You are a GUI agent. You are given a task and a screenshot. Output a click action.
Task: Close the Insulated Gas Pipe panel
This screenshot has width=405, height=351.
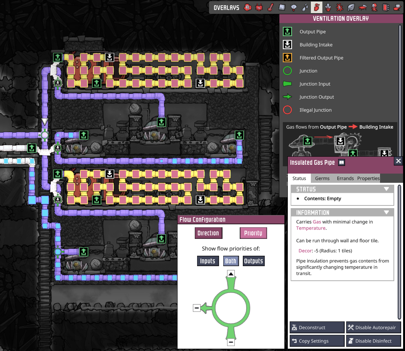pyautogui.click(x=398, y=161)
